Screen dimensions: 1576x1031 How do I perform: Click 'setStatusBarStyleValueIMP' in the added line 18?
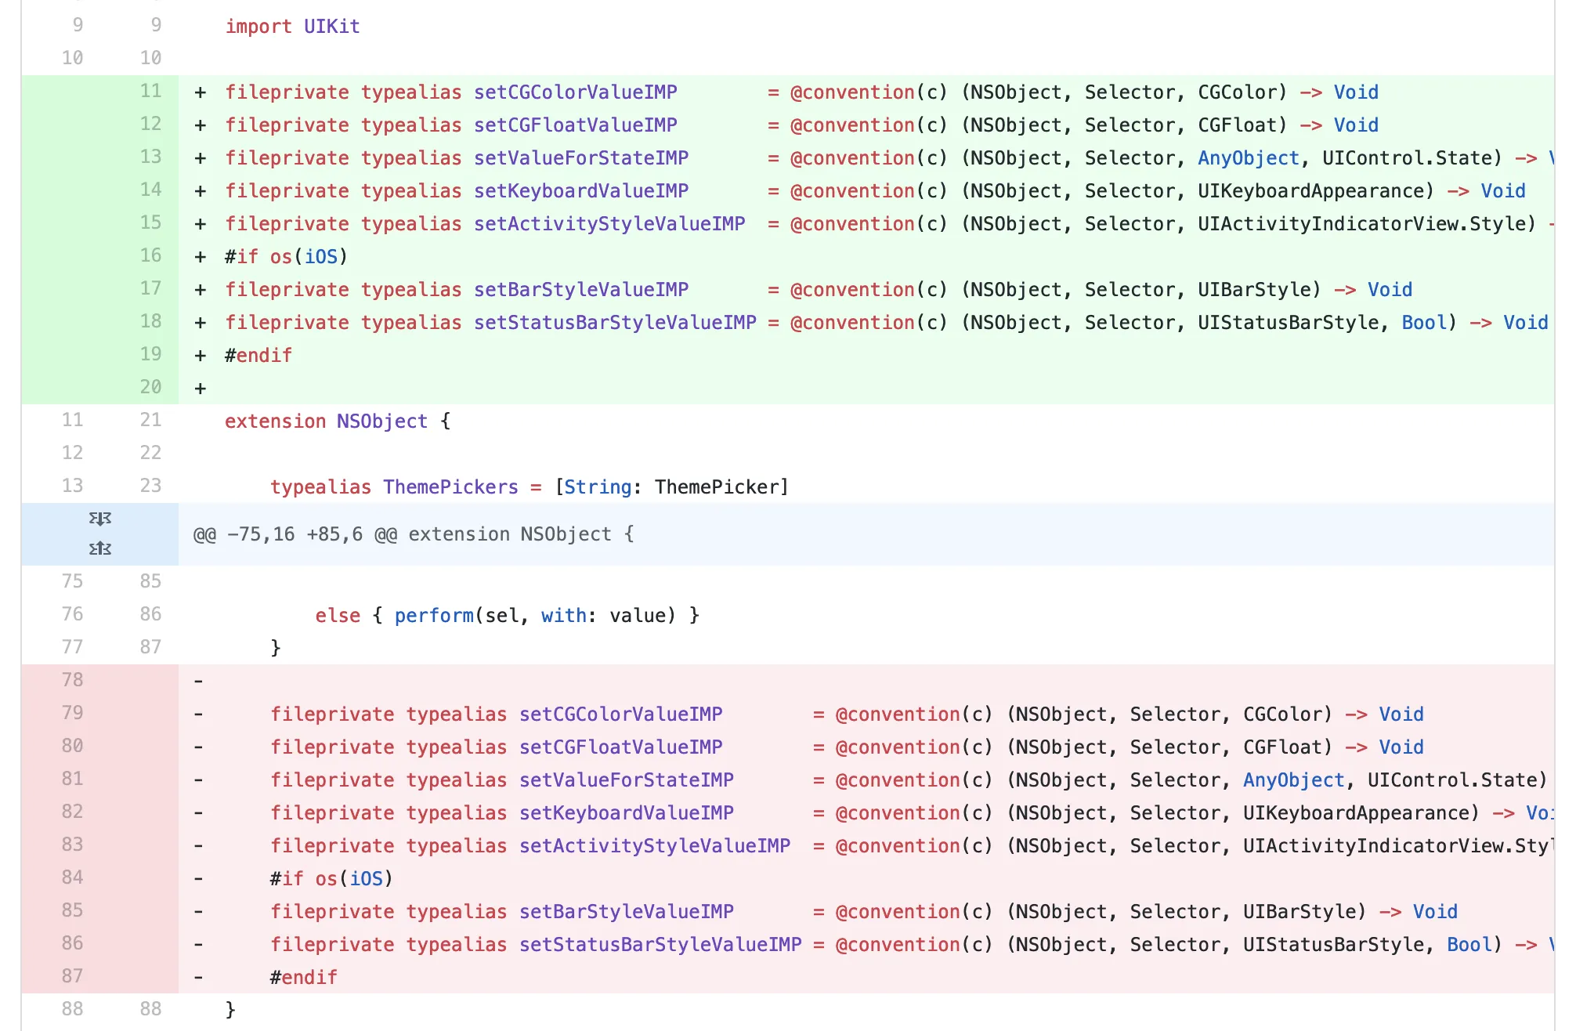click(615, 323)
